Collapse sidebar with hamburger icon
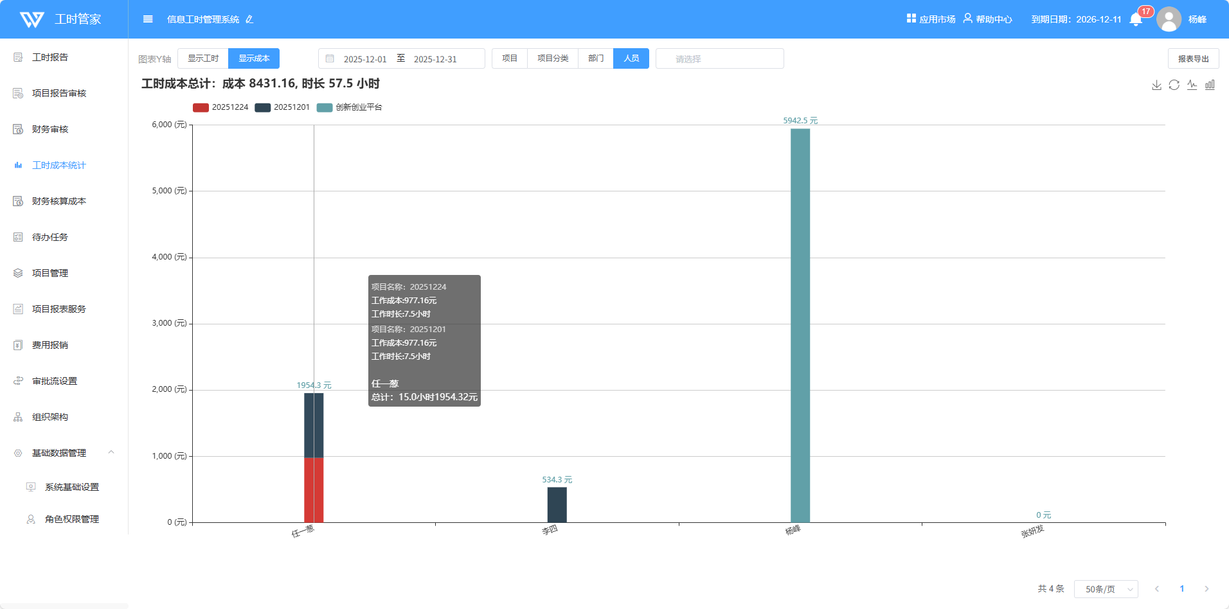 [148, 19]
